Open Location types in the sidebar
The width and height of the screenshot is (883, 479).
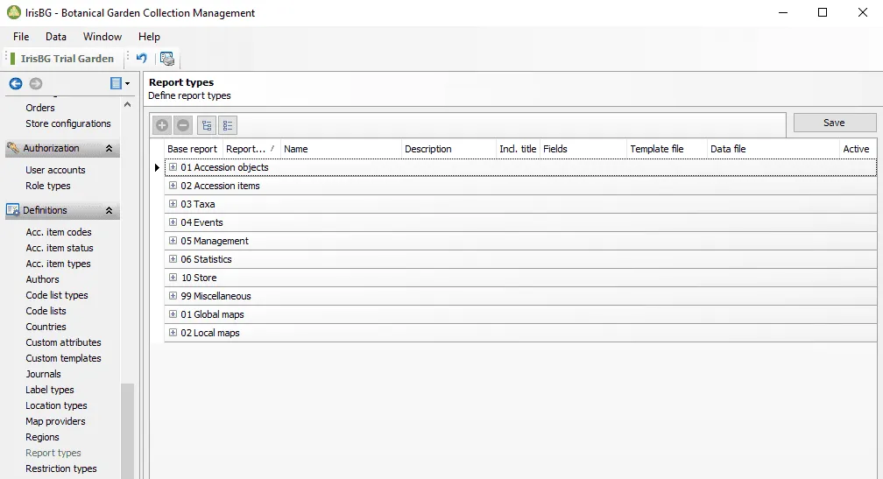click(x=56, y=405)
